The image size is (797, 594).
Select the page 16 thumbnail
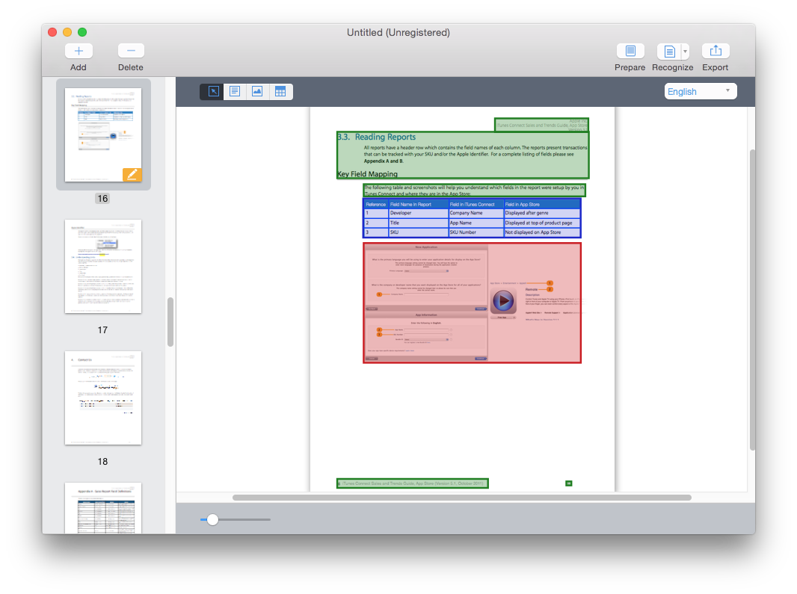pos(103,134)
